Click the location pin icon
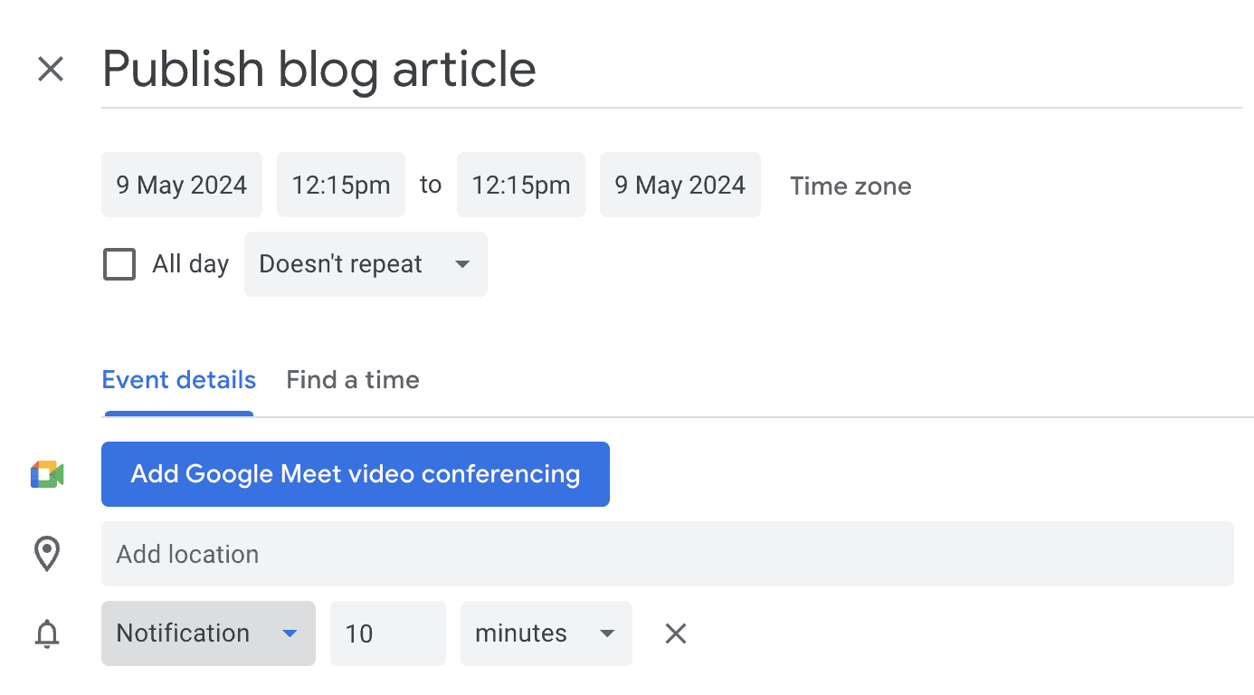The width and height of the screenshot is (1254, 695). (x=47, y=554)
